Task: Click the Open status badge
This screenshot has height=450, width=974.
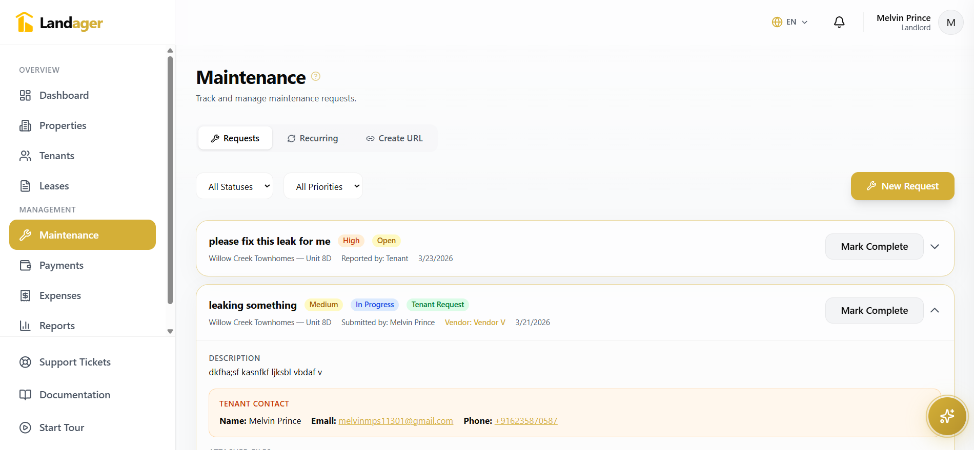Action: 387,241
